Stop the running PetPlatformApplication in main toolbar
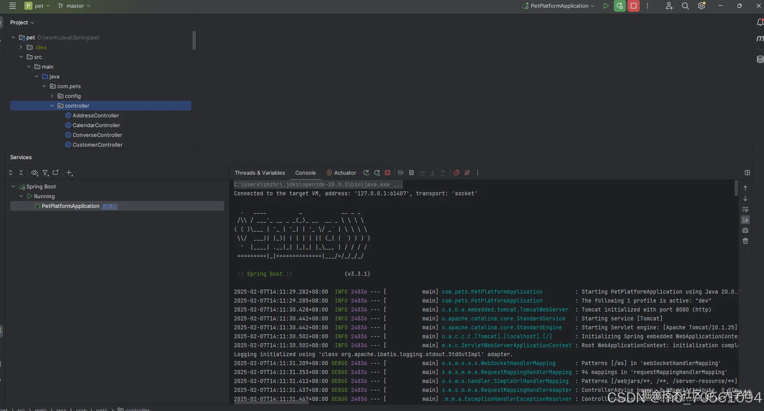This screenshot has width=764, height=411. (x=633, y=6)
